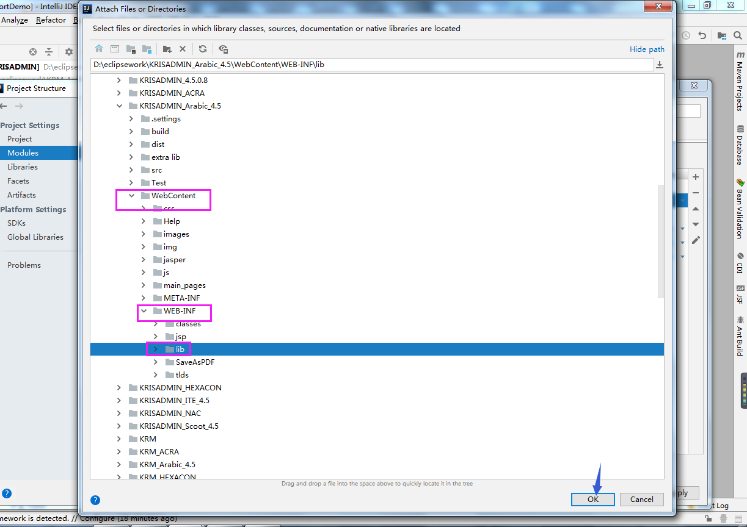
Task: Expand the .settings folder
Action: [131, 118]
